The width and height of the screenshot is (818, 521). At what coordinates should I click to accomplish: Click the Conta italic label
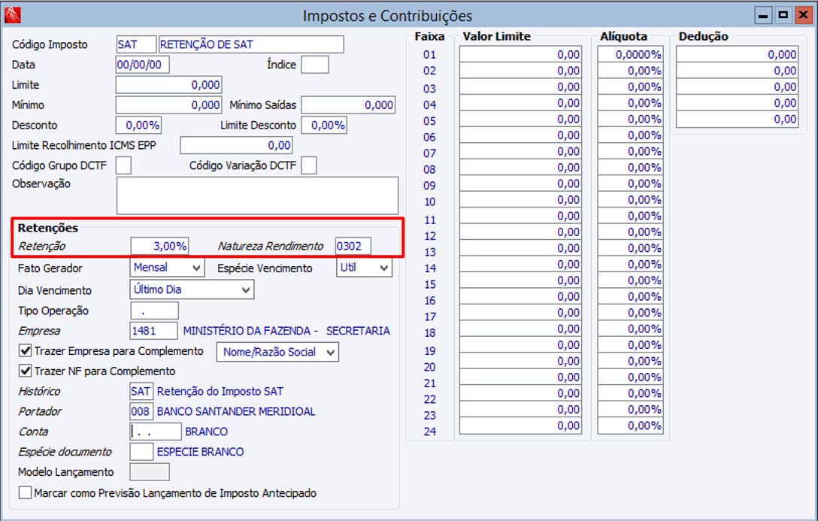[33, 432]
